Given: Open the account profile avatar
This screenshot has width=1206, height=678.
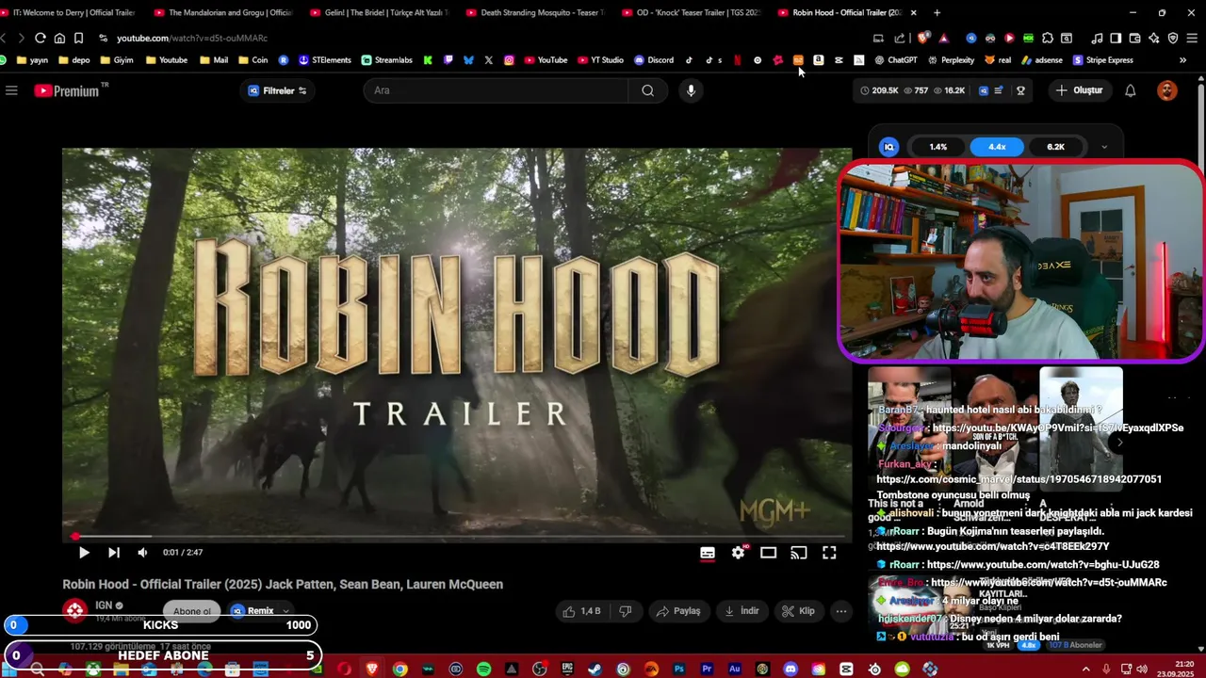Looking at the screenshot, I should pyautogui.click(x=1167, y=90).
